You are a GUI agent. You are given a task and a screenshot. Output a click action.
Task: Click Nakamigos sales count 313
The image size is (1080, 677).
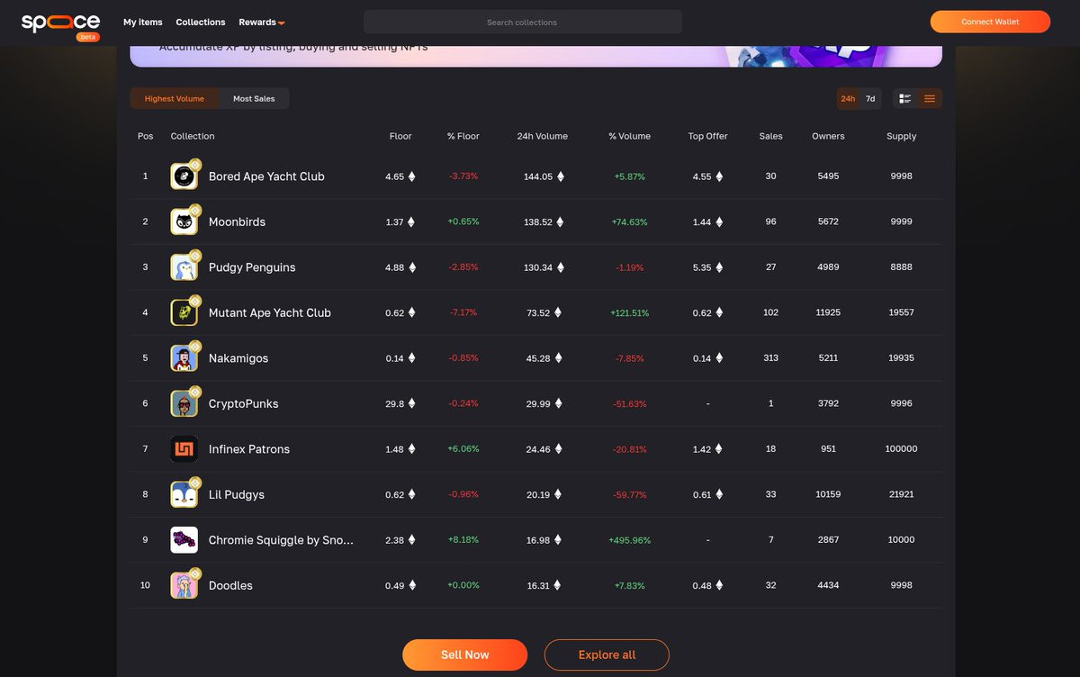pos(771,358)
